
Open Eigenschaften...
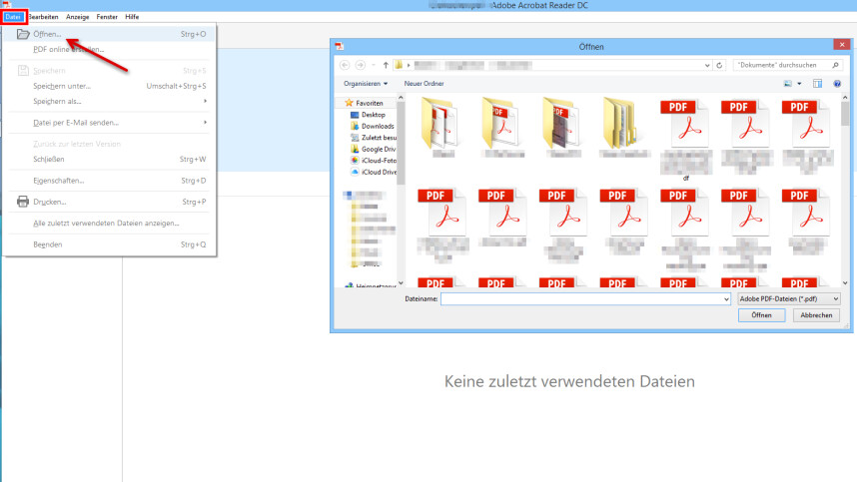coord(111,181)
